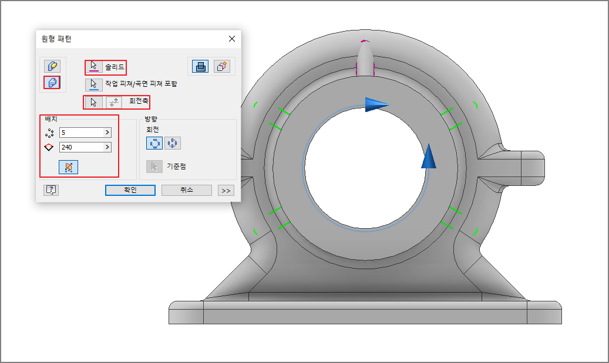Select the rotational orientation option
609x363 pixels.
pyautogui.click(x=154, y=143)
